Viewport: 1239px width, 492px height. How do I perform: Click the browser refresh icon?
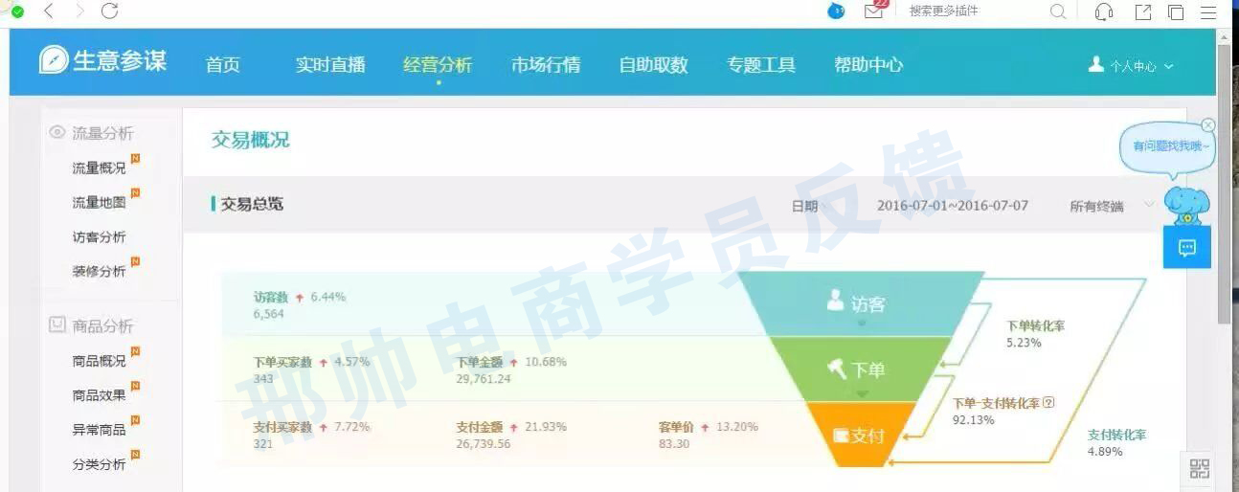109,11
